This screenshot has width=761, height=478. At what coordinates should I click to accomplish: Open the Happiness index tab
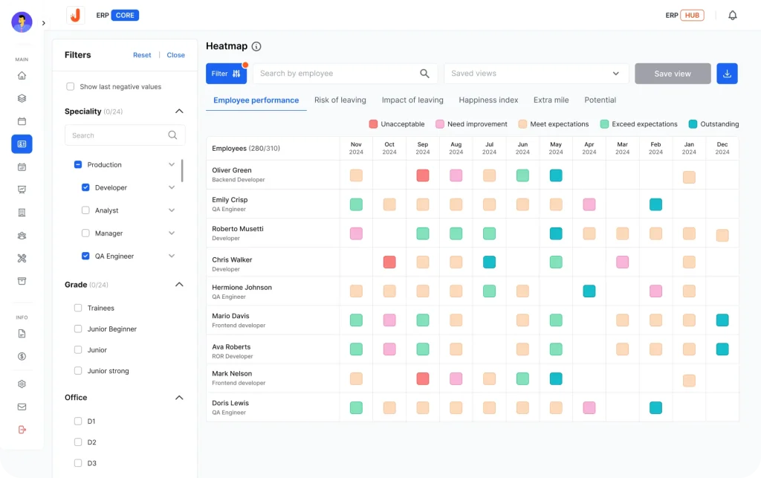[x=488, y=100]
